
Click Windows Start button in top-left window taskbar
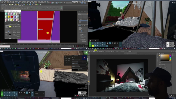[1, 48]
